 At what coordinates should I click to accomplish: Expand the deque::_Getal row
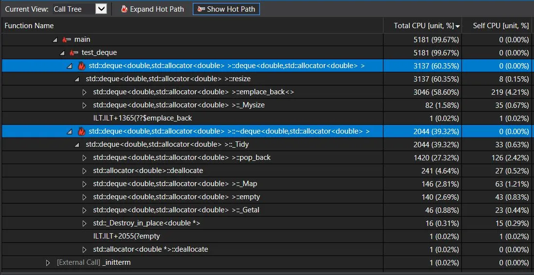point(85,210)
